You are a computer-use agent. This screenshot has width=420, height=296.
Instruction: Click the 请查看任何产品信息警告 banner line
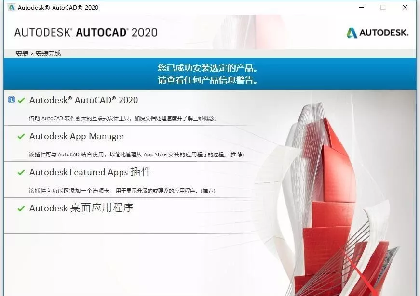click(x=208, y=80)
